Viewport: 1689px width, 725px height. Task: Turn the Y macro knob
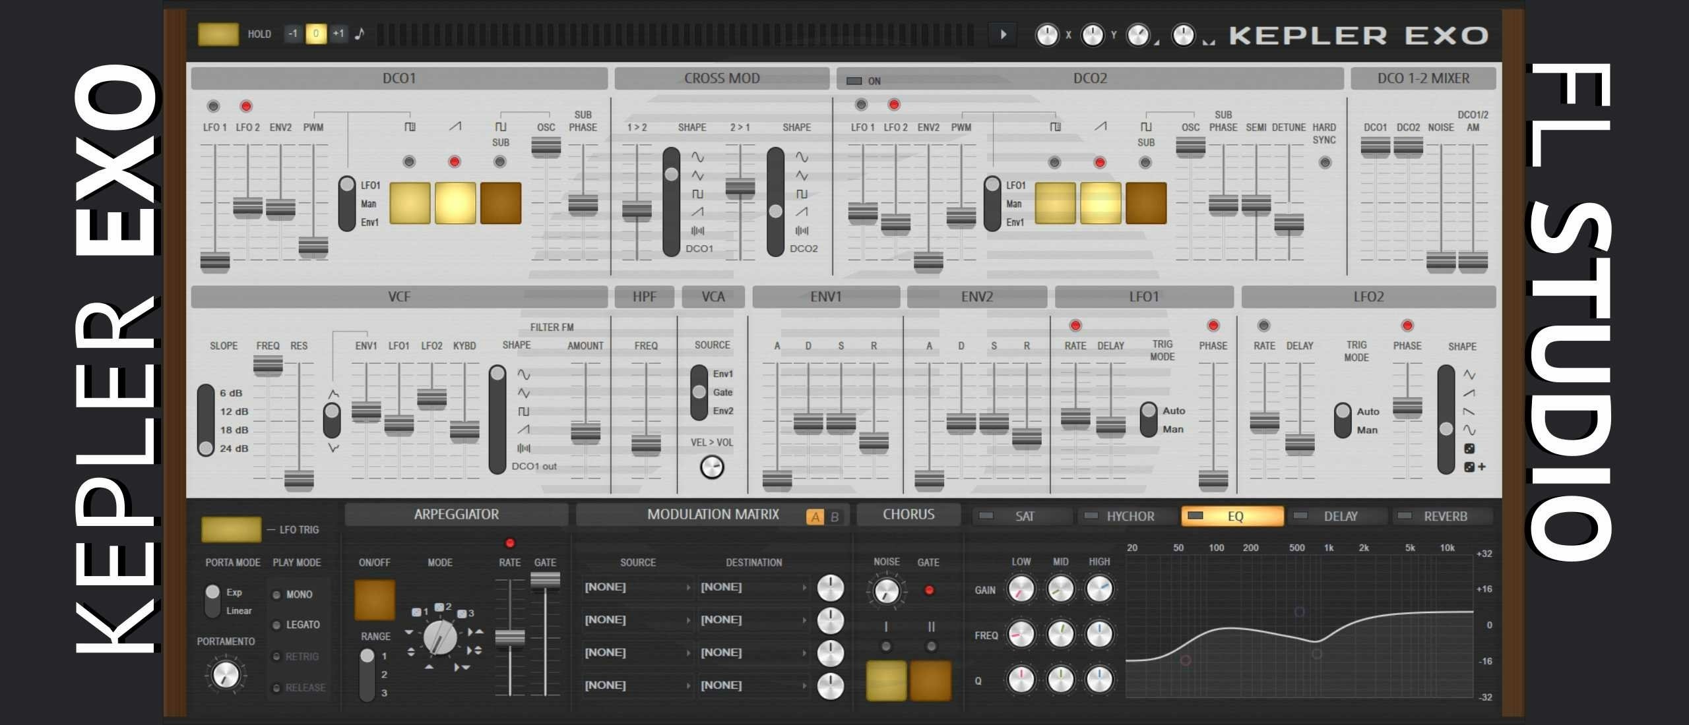pyautogui.click(x=1093, y=35)
